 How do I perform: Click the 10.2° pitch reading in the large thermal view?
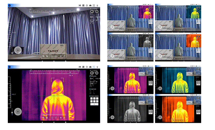tap(14, 94)
